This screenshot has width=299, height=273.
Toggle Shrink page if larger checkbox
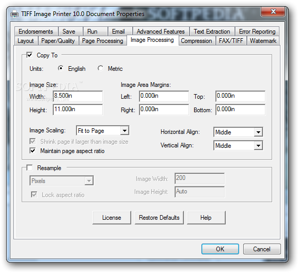pos(33,141)
